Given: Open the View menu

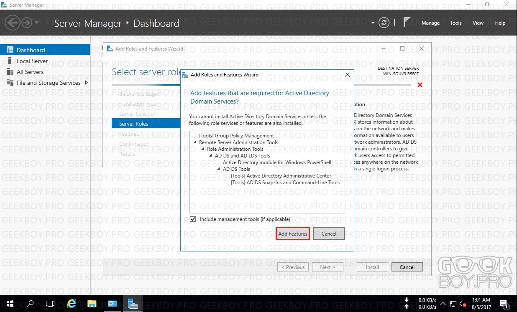Looking at the screenshot, I should tap(478, 23).
